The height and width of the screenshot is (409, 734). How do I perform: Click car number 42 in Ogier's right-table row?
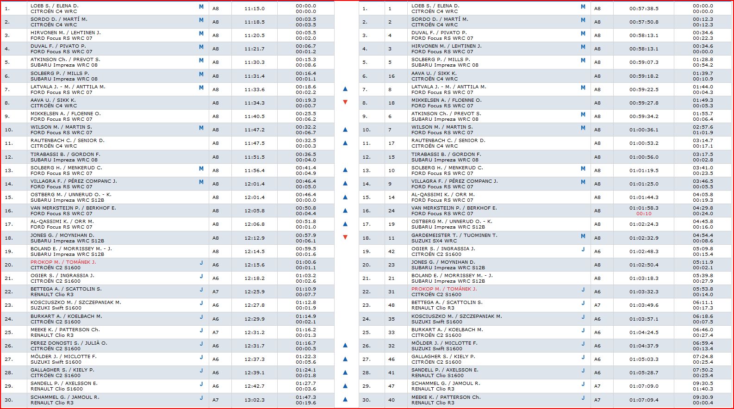[392, 252]
